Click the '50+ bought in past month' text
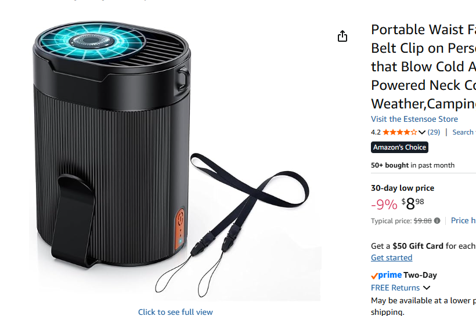This screenshot has height=316, width=476. tap(413, 165)
